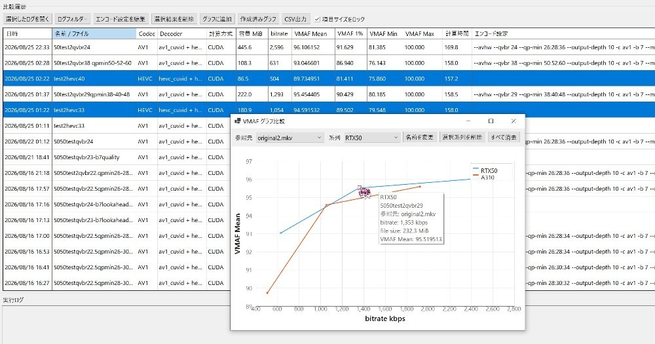
Task: Close the VMAF グラフ比較 window
Action: pyautogui.click(x=514, y=121)
